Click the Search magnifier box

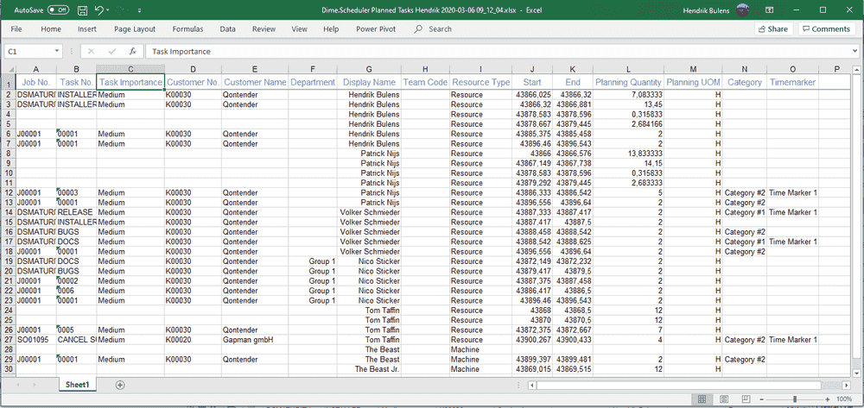point(433,29)
